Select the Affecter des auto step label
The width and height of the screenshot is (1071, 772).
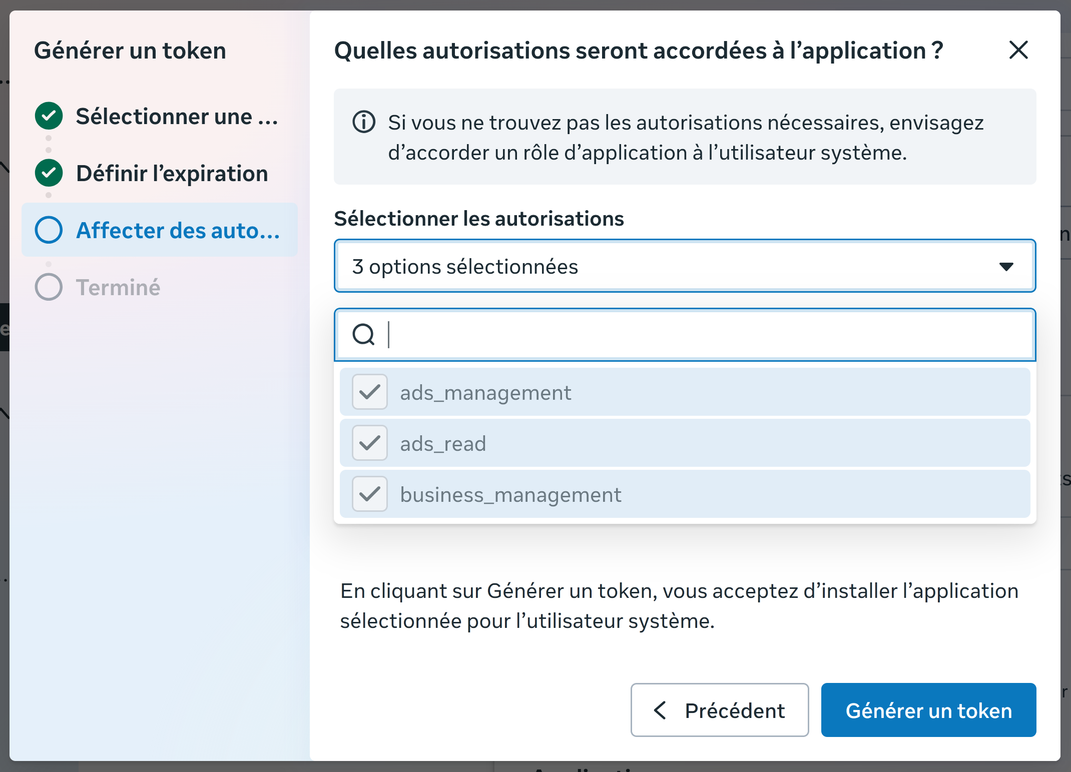[178, 231]
